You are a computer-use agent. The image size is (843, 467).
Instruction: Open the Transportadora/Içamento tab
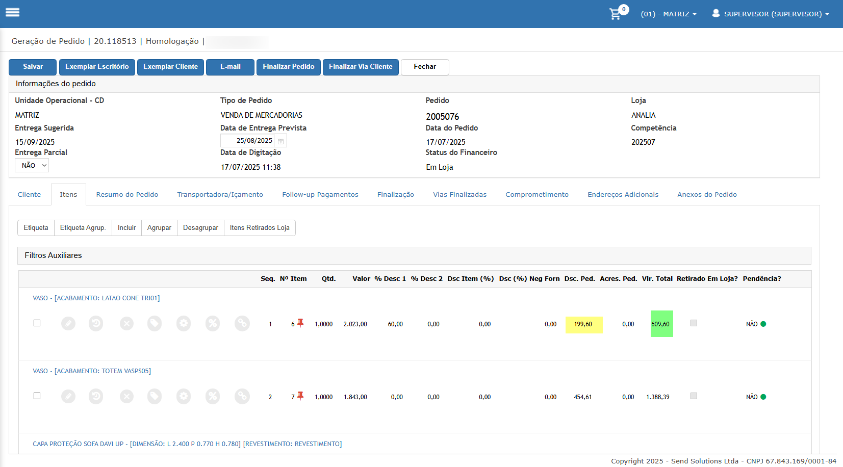pyautogui.click(x=220, y=195)
